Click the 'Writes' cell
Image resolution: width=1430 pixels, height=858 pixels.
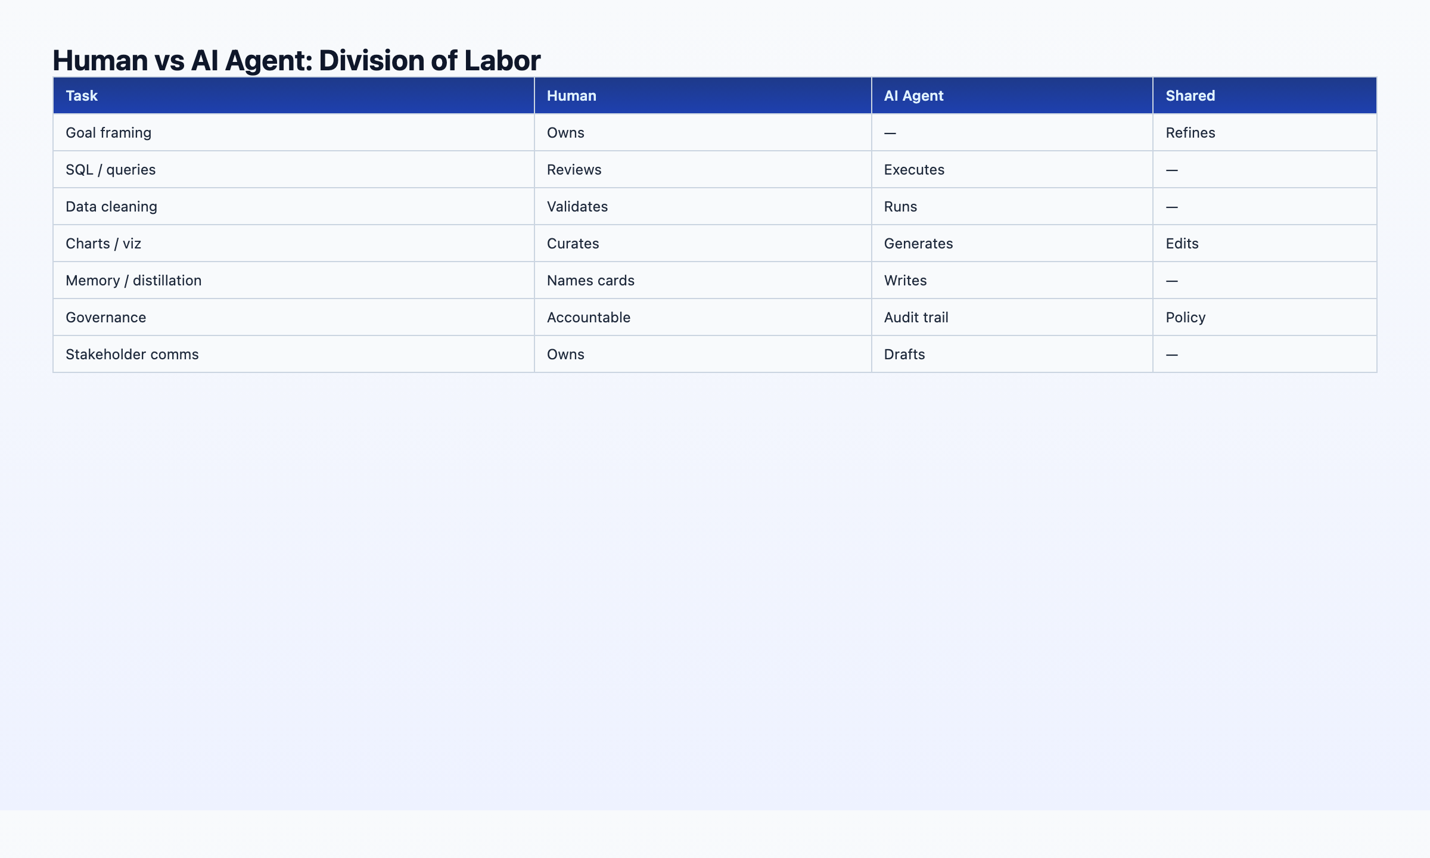[x=1012, y=280]
